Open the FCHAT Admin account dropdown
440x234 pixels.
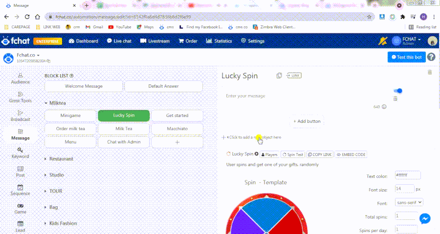click(x=406, y=41)
